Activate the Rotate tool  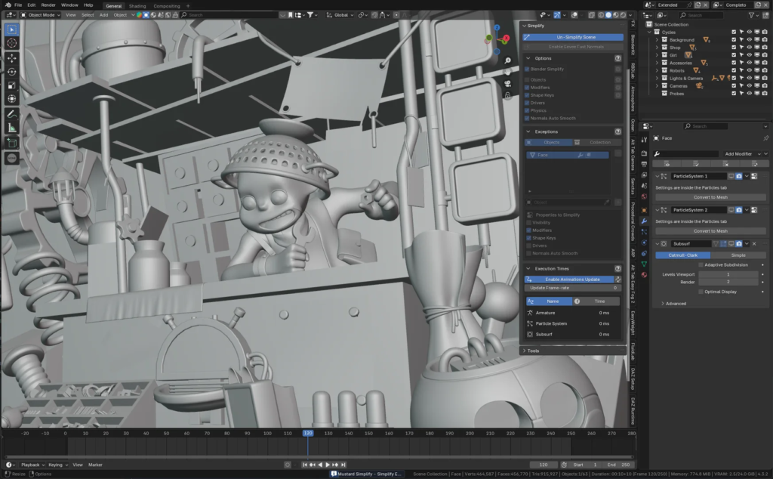point(12,72)
